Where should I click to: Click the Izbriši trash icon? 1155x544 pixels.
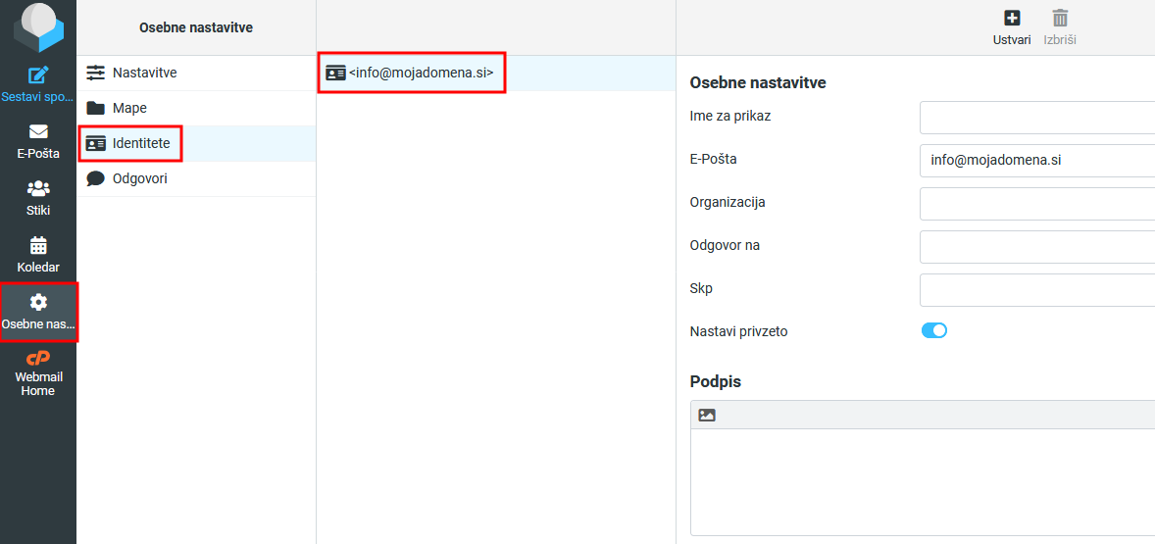point(1060,18)
